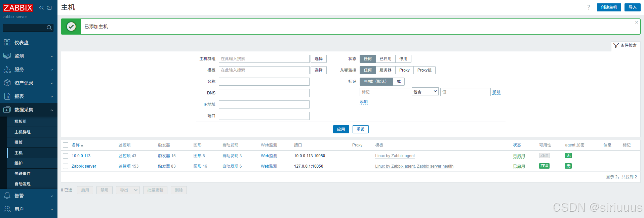Click the 报表 document icon
Viewport: 644px width, 218px height.
pyautogui.click(x=7, y=96)
